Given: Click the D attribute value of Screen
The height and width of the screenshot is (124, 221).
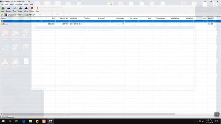Looking at the screenshot, I should (123, 24).
